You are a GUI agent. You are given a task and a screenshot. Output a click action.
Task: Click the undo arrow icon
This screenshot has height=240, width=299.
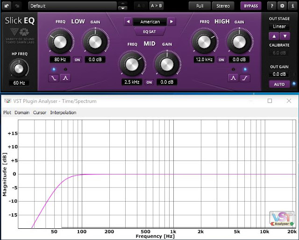click(7, 6)
